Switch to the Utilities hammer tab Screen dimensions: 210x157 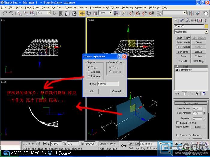[205, 20]
